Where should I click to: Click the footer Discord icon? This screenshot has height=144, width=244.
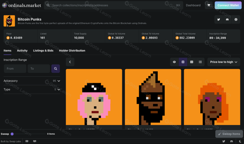coord(232,141)
